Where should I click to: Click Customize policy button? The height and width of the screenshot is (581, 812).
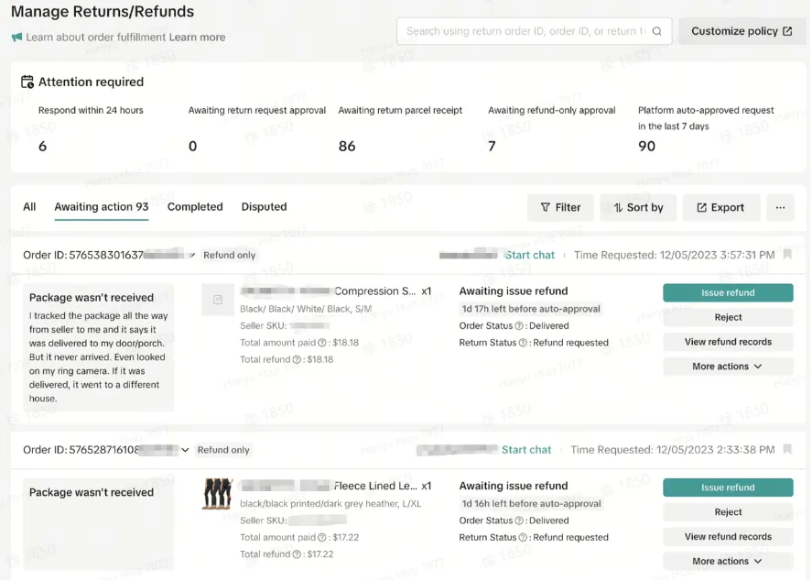[x=742, y=31]
